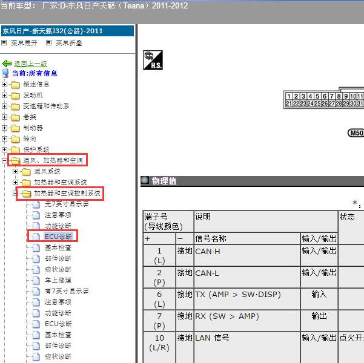
Task: Click the CAN-L signal name cell
Action: click(247, 277)
